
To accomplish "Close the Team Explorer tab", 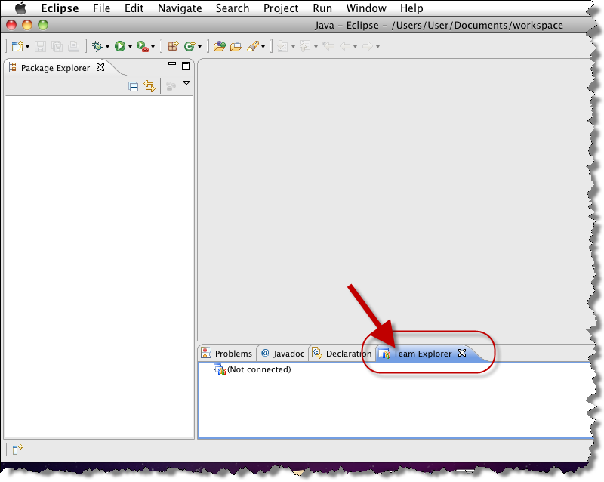I will click(x=462, y=353).
